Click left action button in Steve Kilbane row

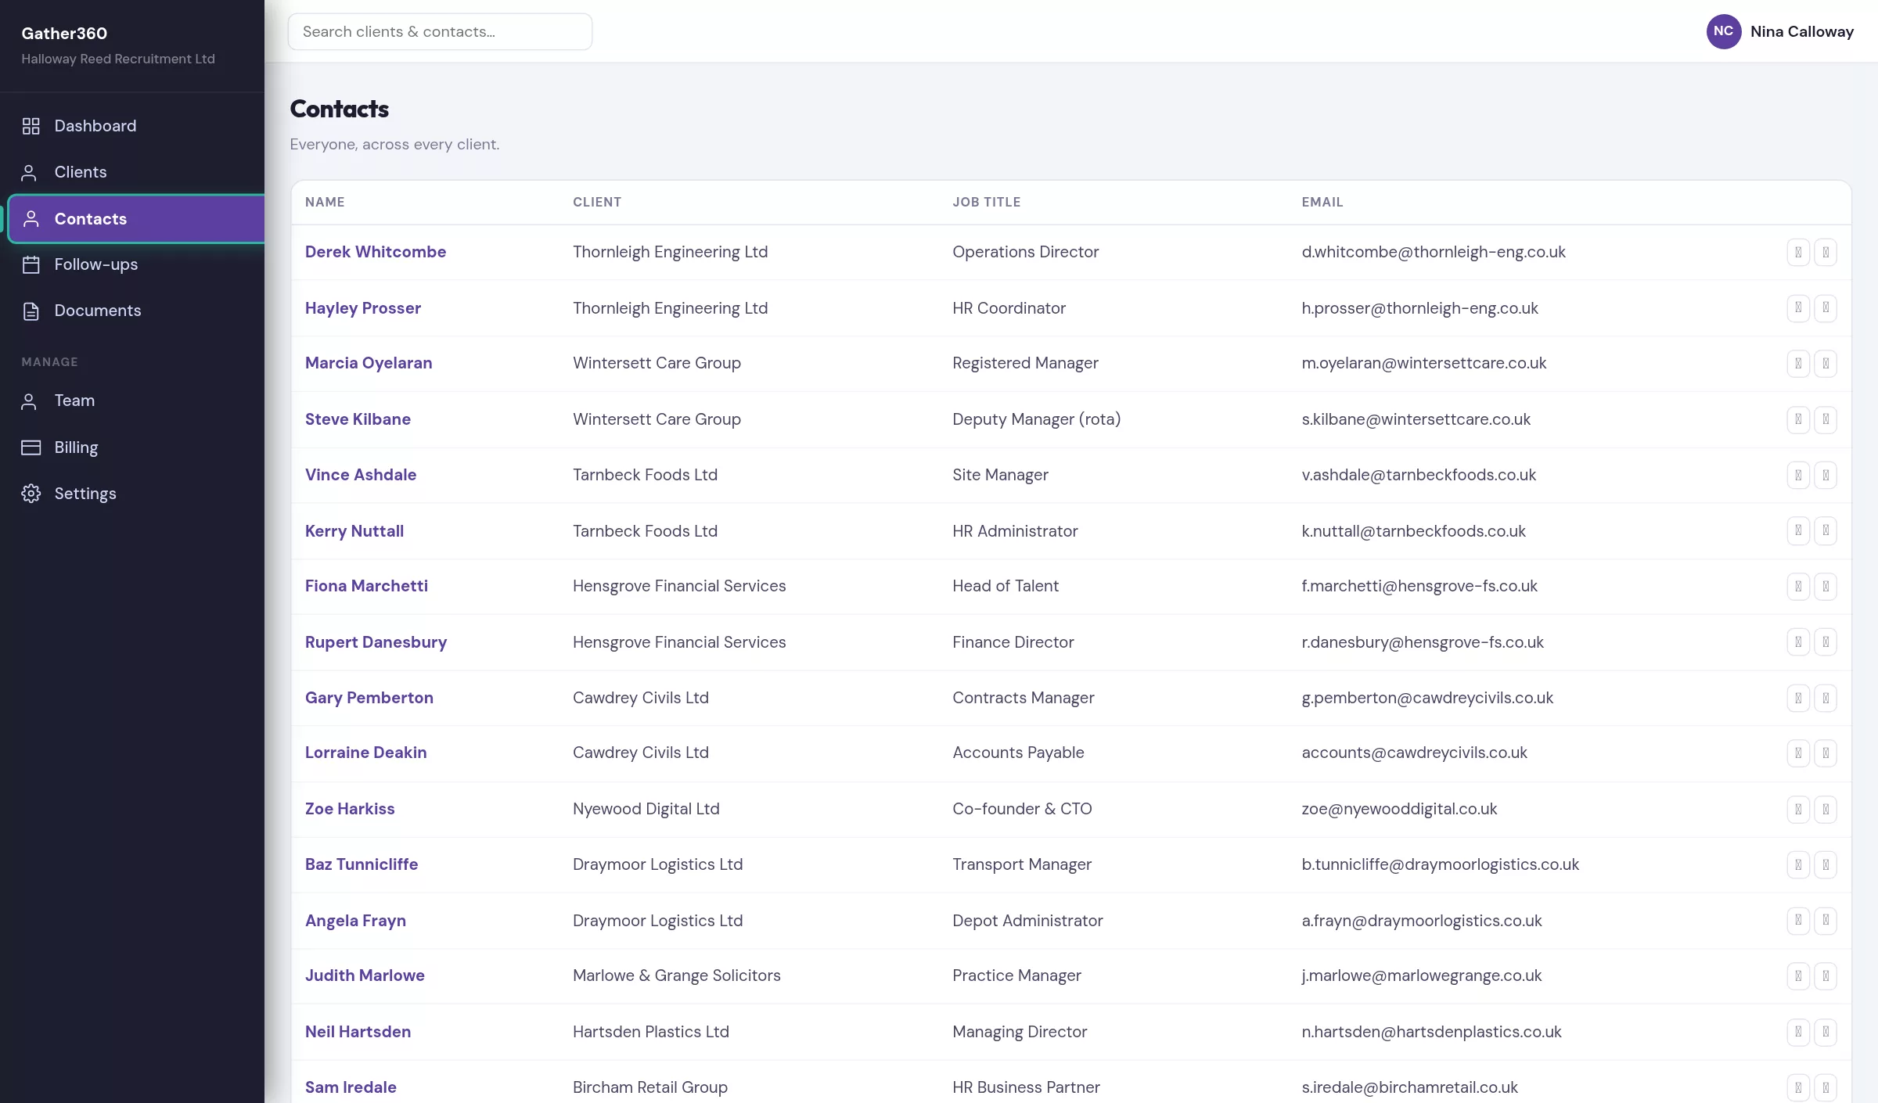click(x=1798, y=419)
